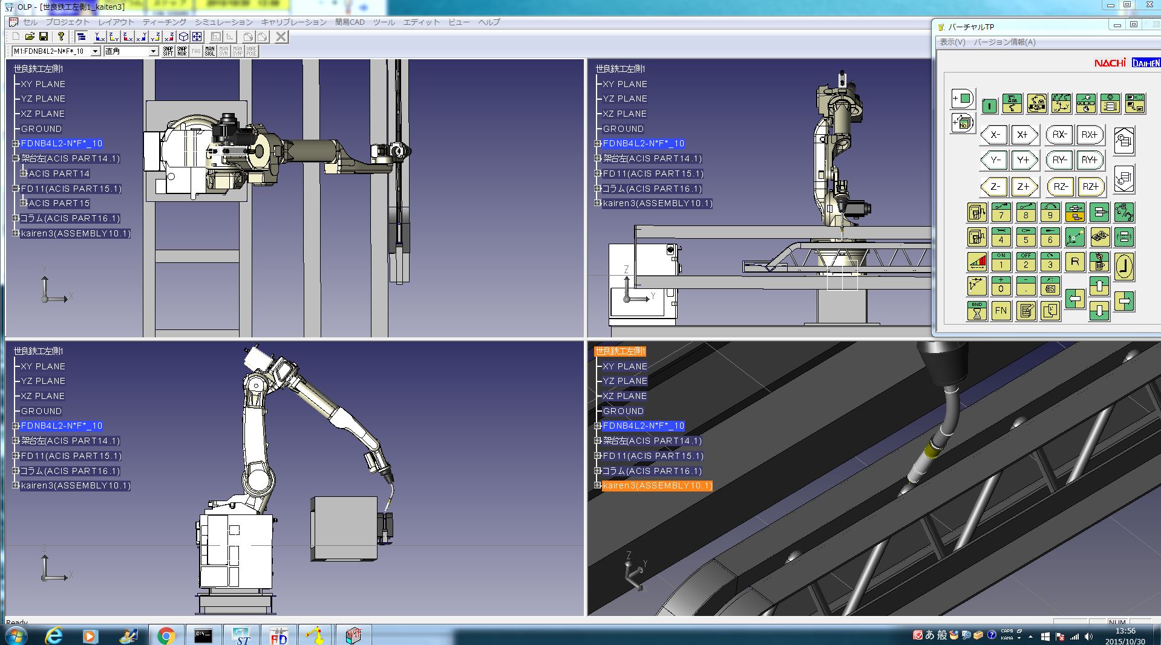The image size is (1161, 645).
Task: Click the up arrow cursor key
Action: (1099, 286)
